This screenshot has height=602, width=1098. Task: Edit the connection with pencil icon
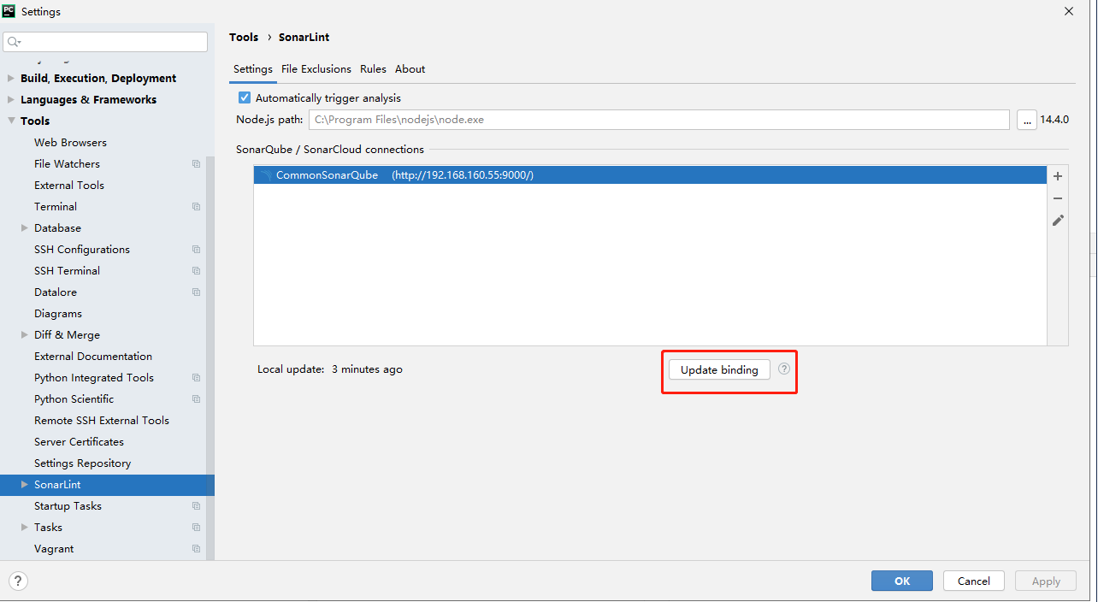(x=1058, y=220)
